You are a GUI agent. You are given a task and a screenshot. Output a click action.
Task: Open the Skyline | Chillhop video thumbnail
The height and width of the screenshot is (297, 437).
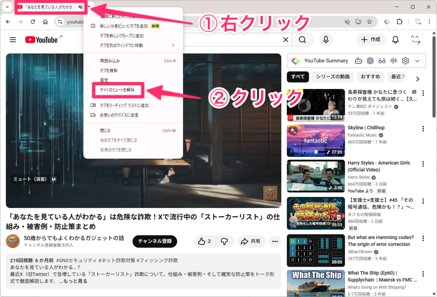coord(315,140)
